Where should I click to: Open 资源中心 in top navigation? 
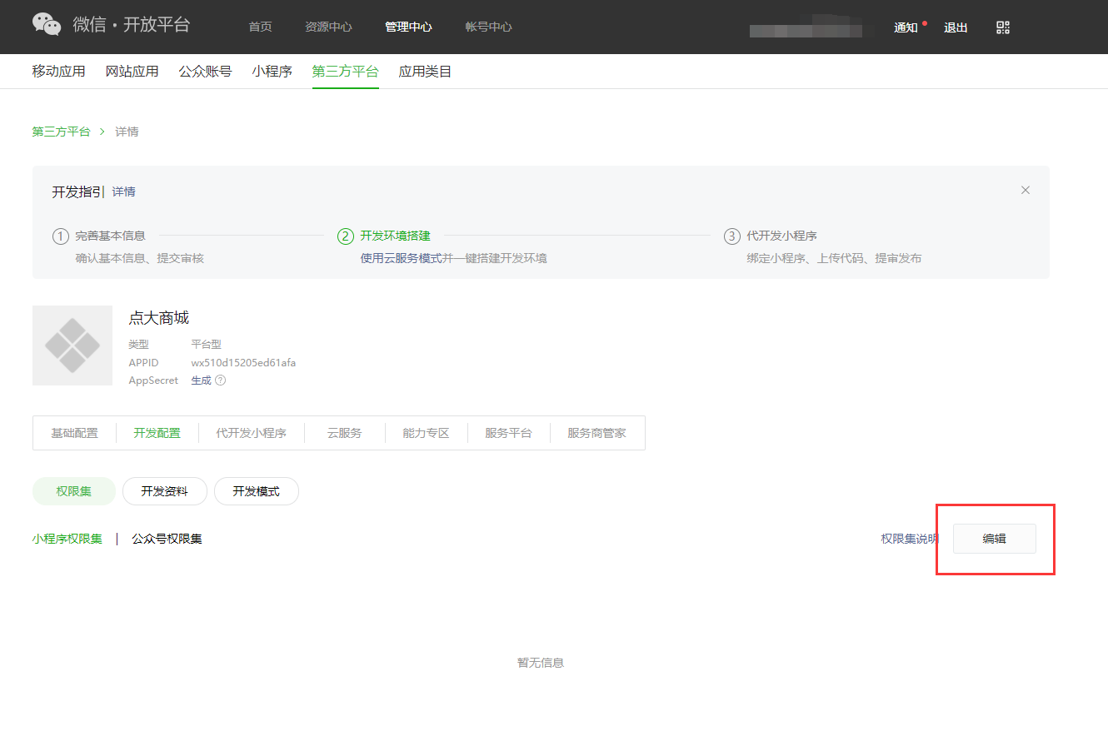click(328, 27)
